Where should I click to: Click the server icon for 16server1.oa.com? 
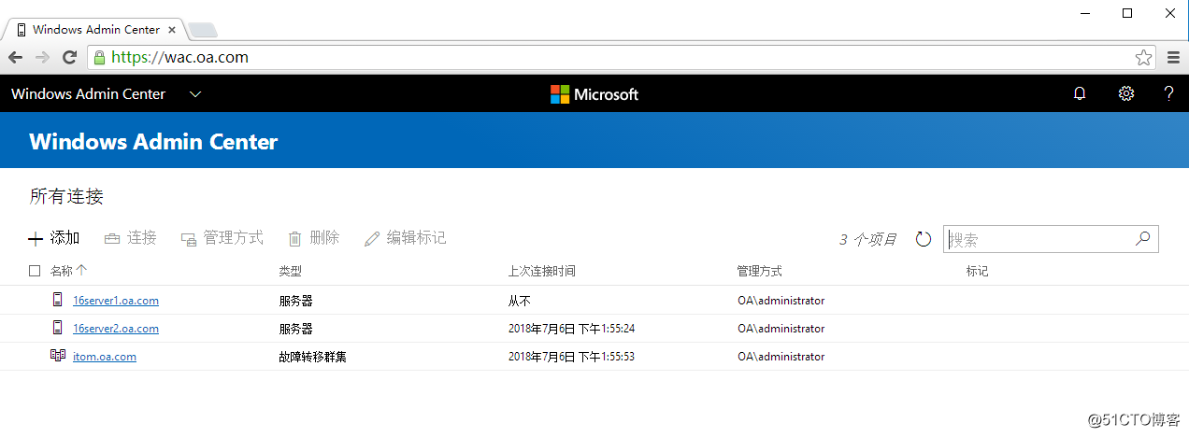tap(58, 300)
